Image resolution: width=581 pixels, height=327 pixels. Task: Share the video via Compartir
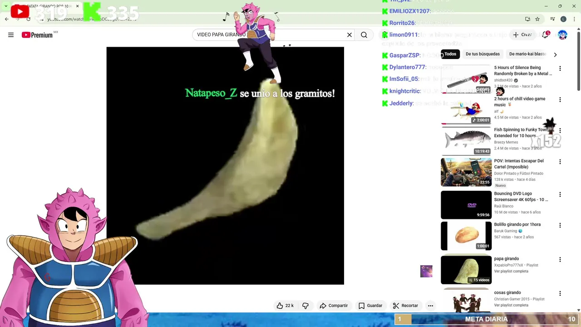pos(334,306)
